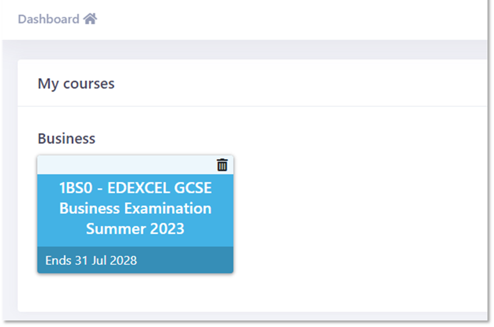494x327 pixels.
Task: Click the 'Business Examination' title line on card
Action: tap(135, 209)
